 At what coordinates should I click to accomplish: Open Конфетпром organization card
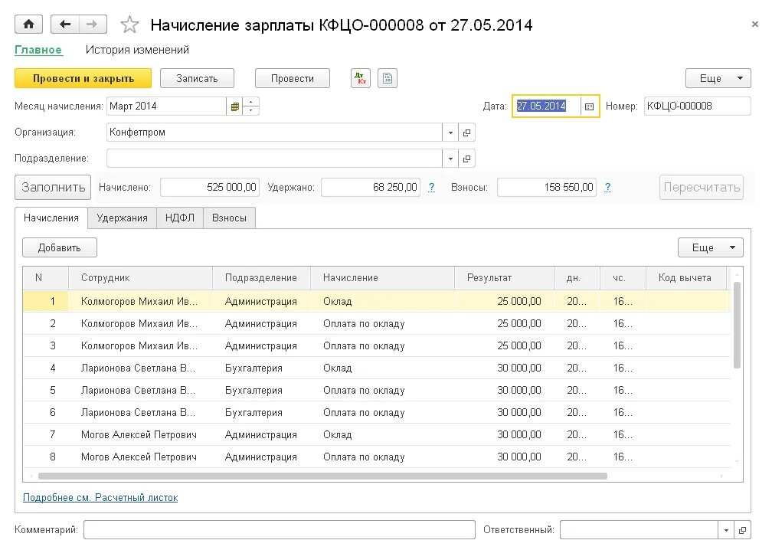point(466,133)
